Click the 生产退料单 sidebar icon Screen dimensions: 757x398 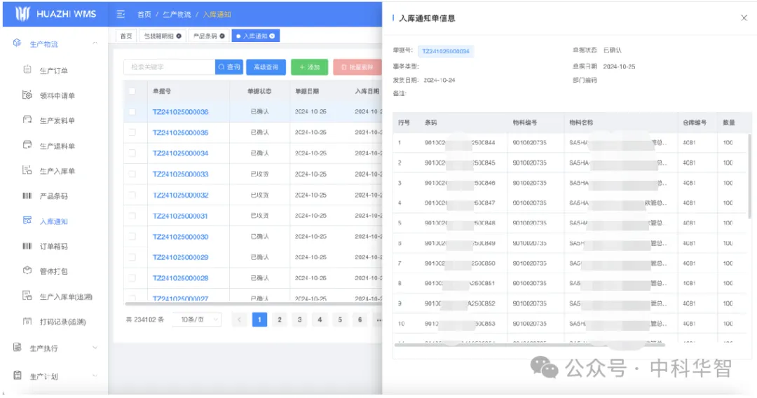tap(27, 145)
